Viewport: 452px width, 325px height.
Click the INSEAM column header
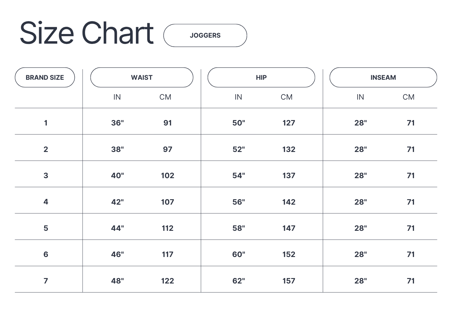coord(383,78)
